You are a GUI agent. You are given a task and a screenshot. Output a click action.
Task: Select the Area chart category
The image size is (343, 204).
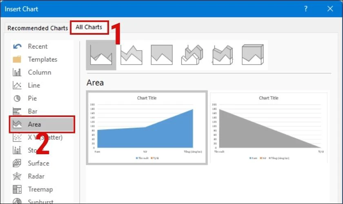click(x=42, y=124)
